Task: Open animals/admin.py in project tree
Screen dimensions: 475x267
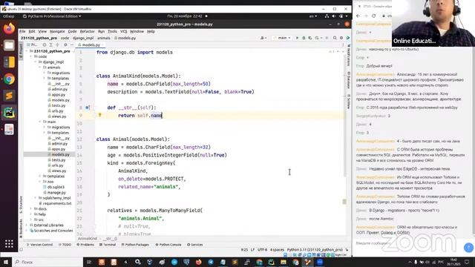Action: [58, 89]
